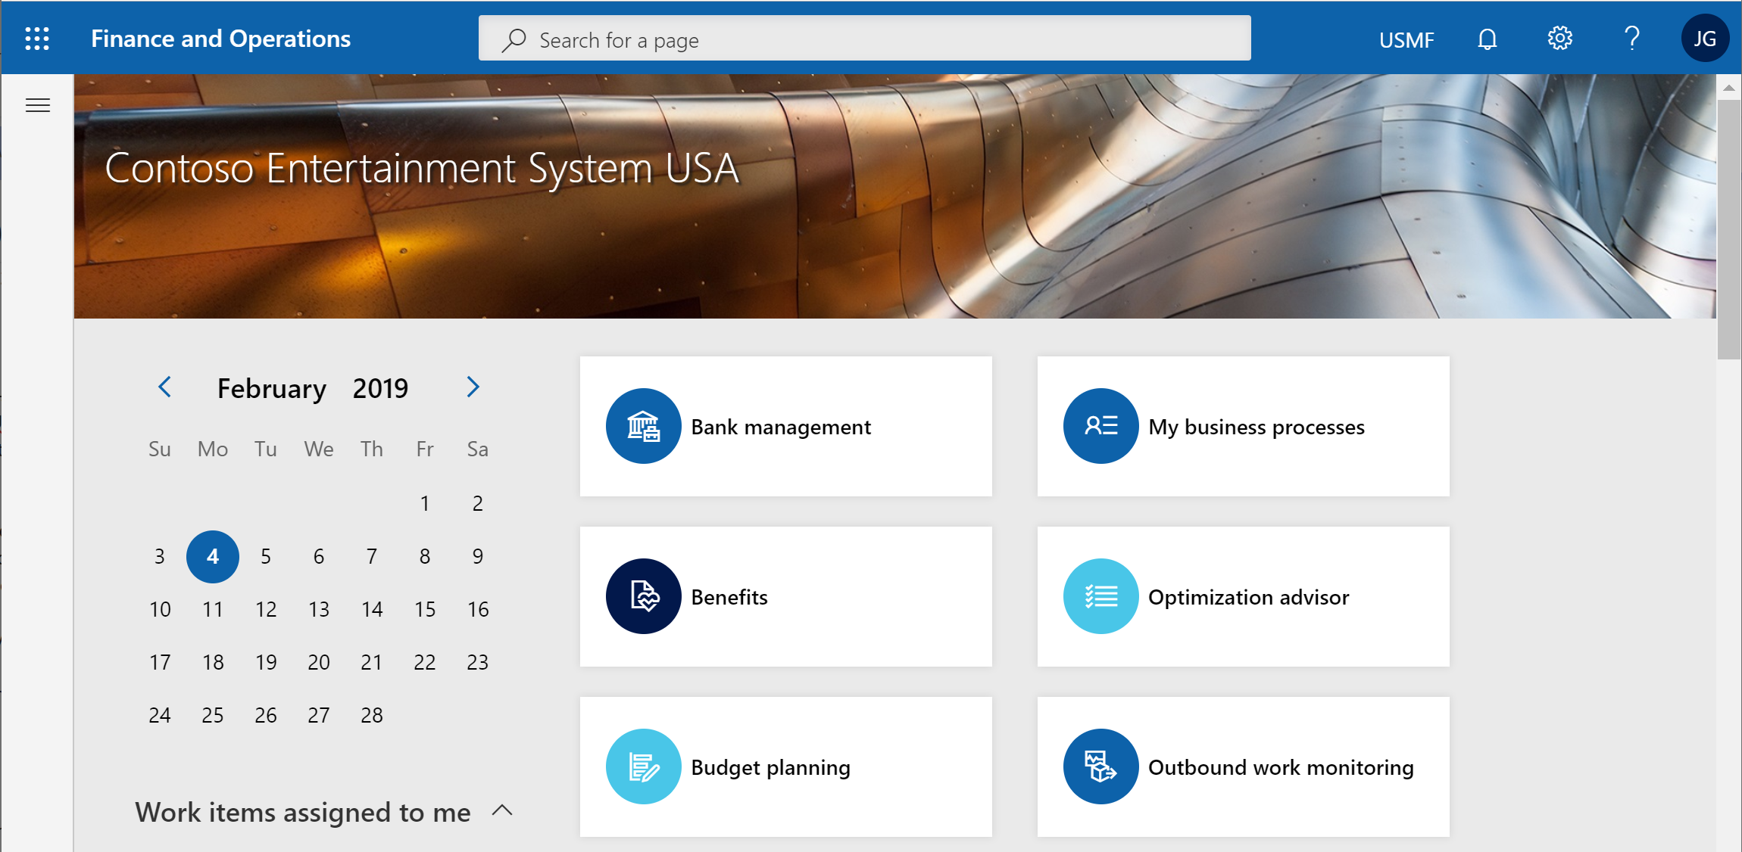
Task: Select February 4 on the calendar
Action: pos(214,557)
